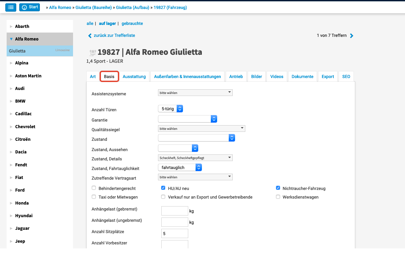
Task: Expand the BMW brand arrow
Action: [x=11, y=101]
